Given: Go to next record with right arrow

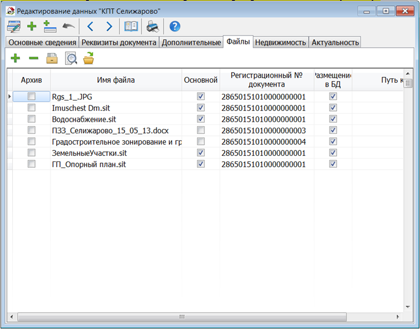Looking at the screenshot, I should [109, 26].
